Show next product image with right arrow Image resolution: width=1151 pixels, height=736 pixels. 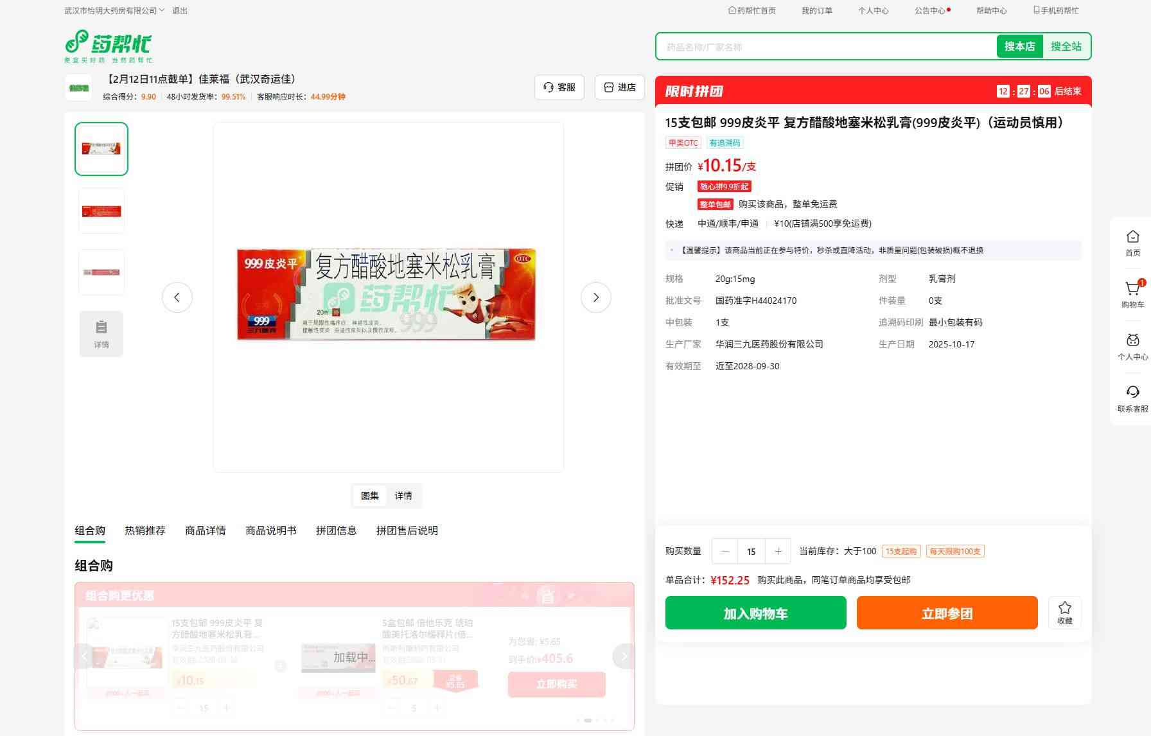point(595,297)
